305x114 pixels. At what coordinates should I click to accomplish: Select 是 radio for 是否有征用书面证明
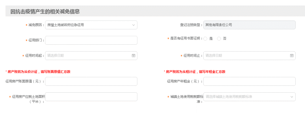point(205,39)
